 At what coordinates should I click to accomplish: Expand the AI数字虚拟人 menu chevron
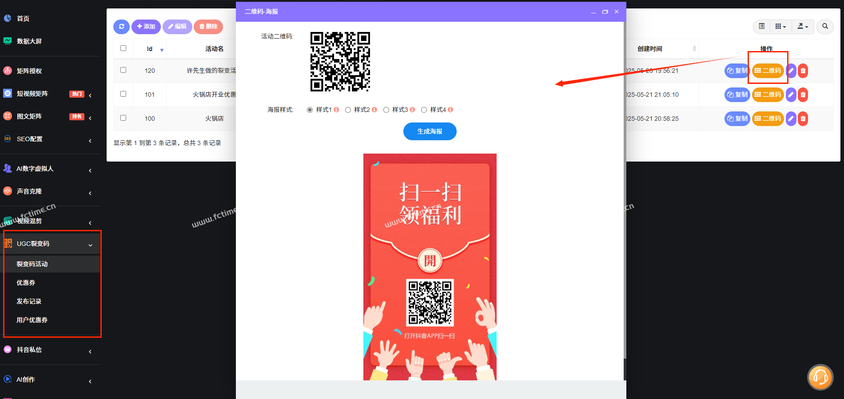[90, 170]
